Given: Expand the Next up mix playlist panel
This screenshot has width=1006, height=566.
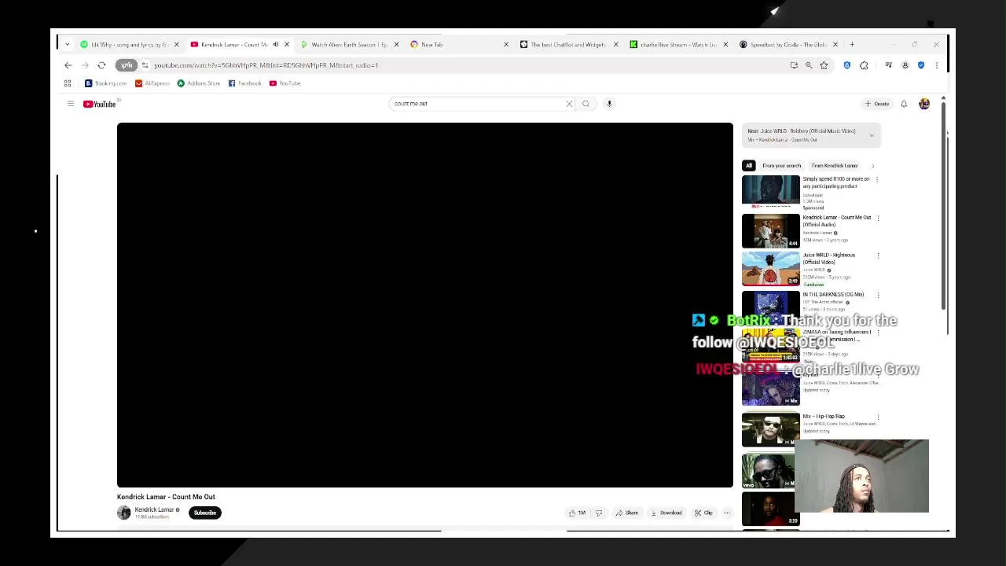Looking at the screenshot, I should pos(872,135).
